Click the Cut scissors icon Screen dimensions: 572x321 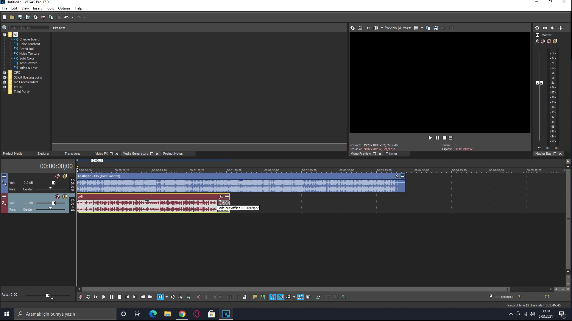pyautogui.click(x=43, y=17)
